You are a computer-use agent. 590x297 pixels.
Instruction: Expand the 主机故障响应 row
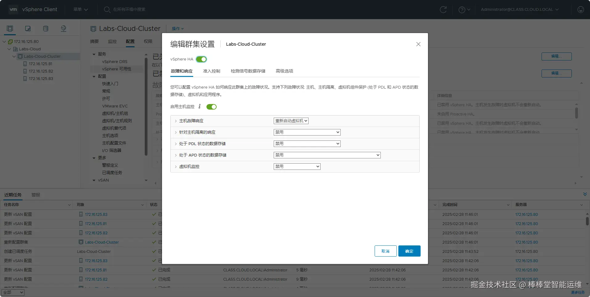point(176,121)
